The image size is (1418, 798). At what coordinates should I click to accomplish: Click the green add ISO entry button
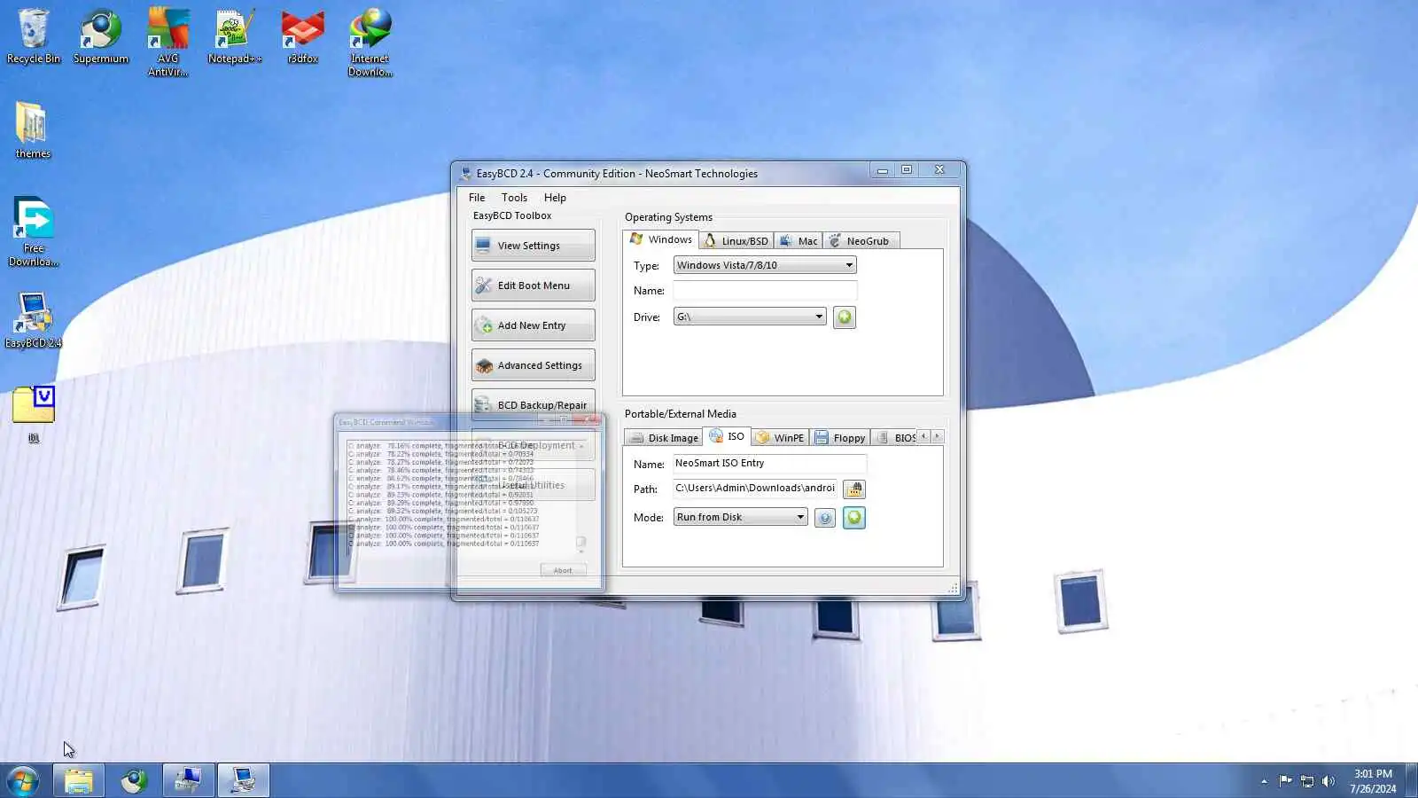[854, 518]
